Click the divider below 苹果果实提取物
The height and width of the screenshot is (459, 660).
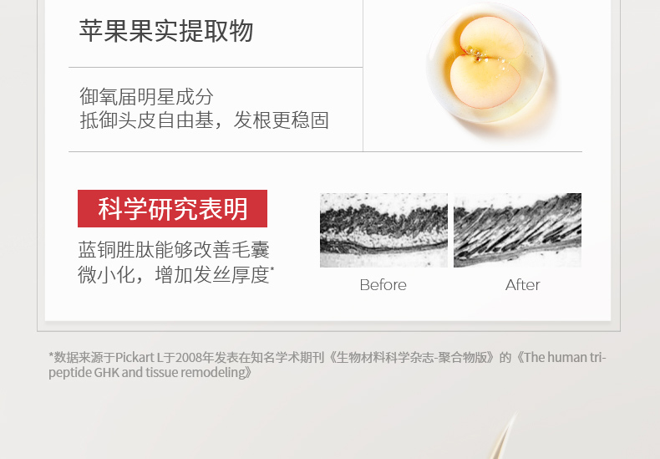point(216,67)
